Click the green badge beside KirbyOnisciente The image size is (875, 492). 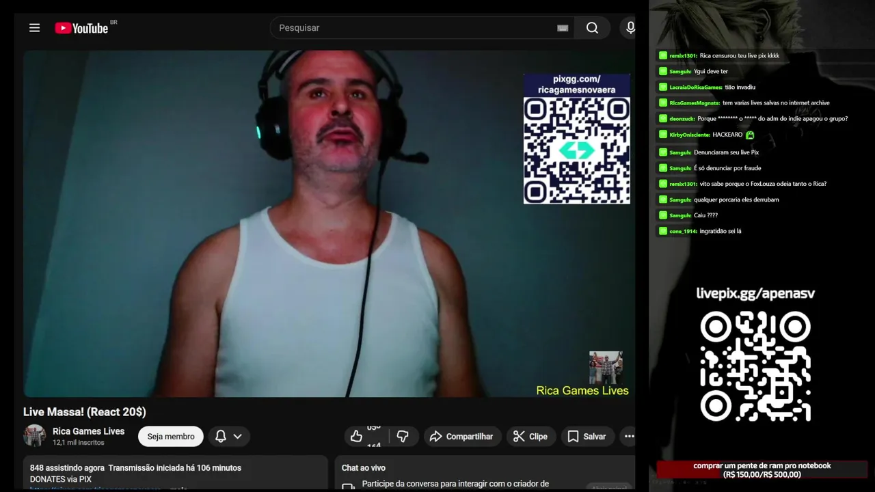tap(663, 135)
